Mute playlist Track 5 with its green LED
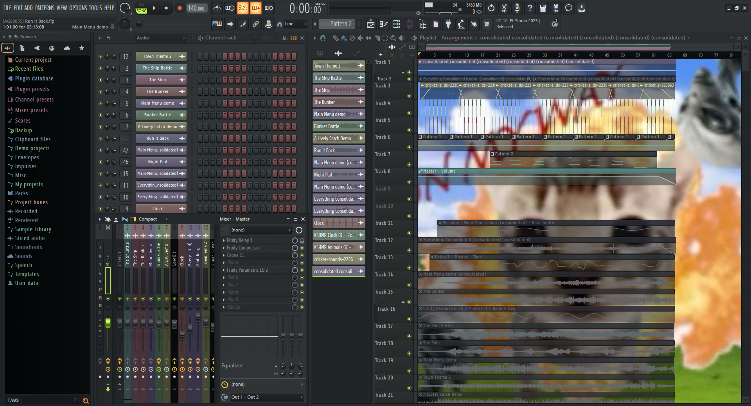The height and width of the screenshot is (406, 751). pos(409,130)
